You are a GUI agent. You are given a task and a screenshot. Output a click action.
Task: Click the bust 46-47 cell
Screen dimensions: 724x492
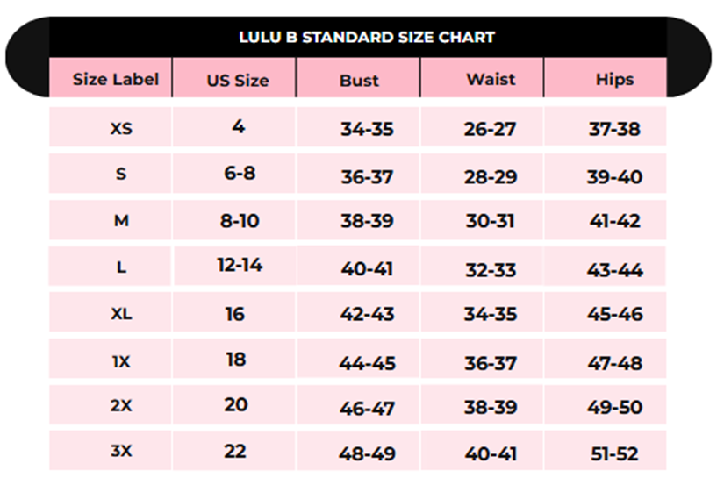[x=367, y=409]
